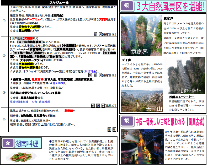
Task: Click the boxed 朝 meal mark in day ② row
Action: (90, 75)
